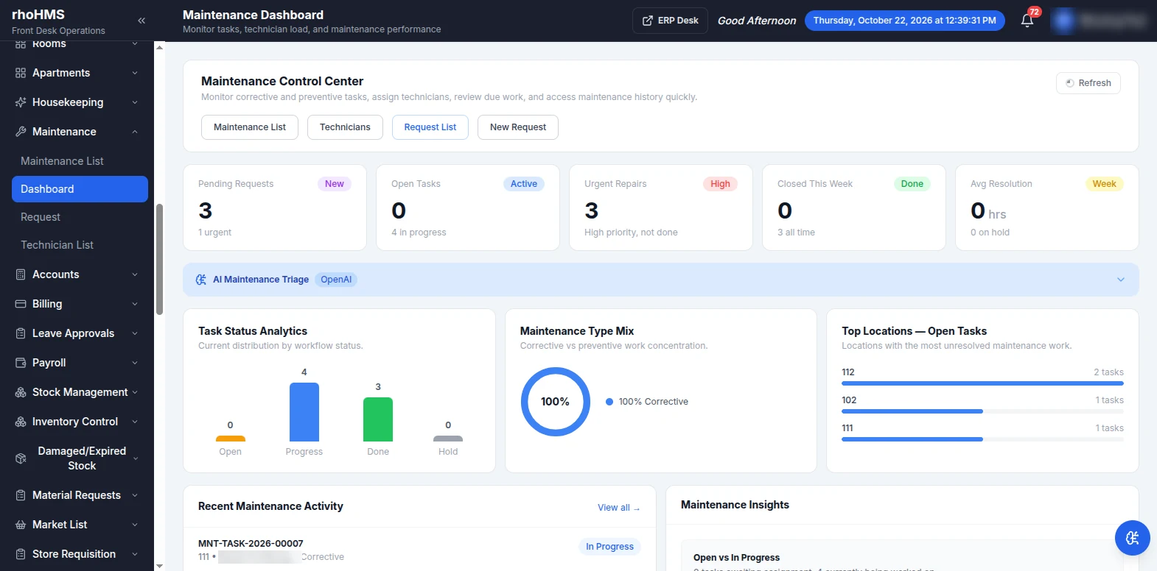The width and height of the screenshot is (1157, 571).
Task: Click the ERP Desk button
Action: [x=670, y=21]
